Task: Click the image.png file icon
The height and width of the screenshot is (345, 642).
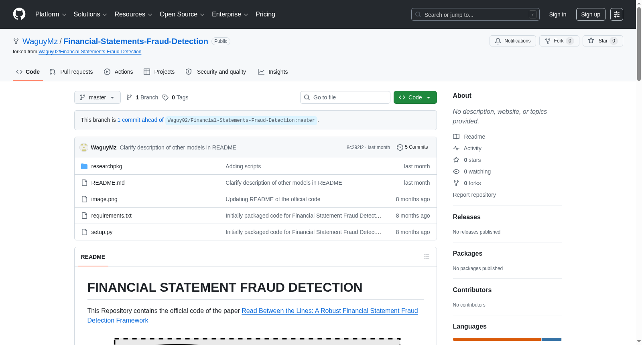Action: (84, 199)
